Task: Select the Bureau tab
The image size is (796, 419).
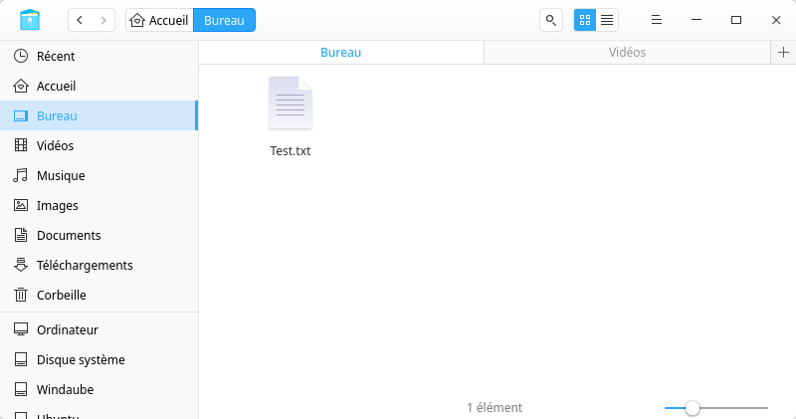Action: 341,53
